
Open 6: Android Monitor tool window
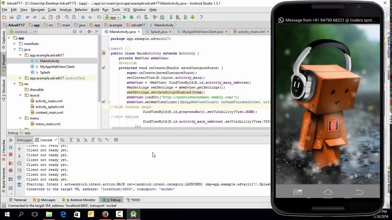click(79, 200)
